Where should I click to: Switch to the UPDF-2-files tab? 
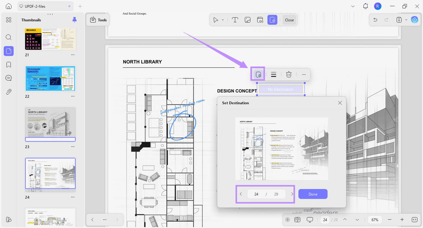click(x=46, y=6)
